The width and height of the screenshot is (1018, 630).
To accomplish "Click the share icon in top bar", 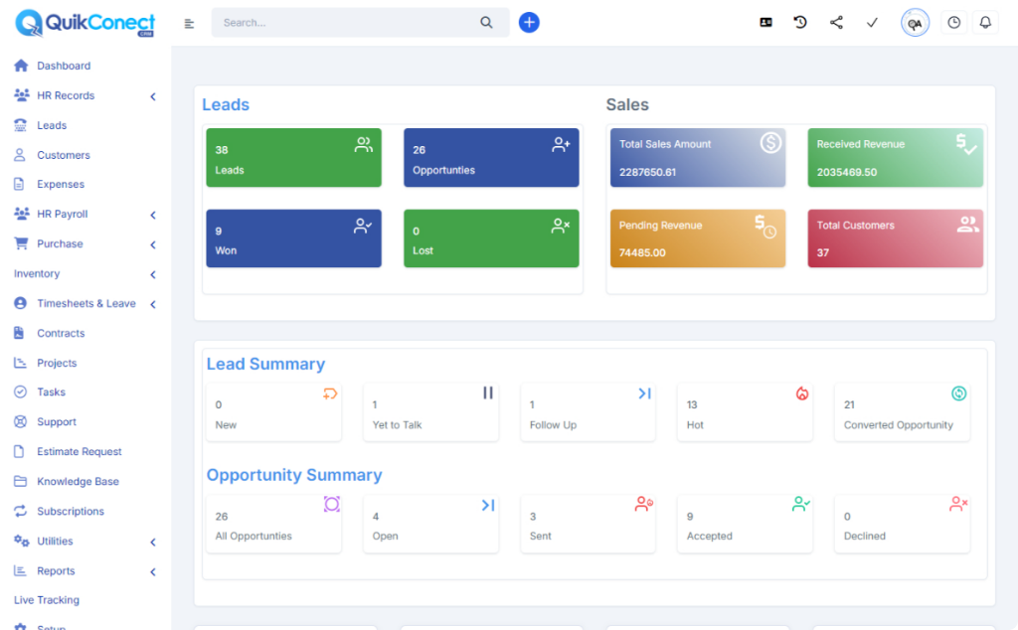I will point(836,23).
